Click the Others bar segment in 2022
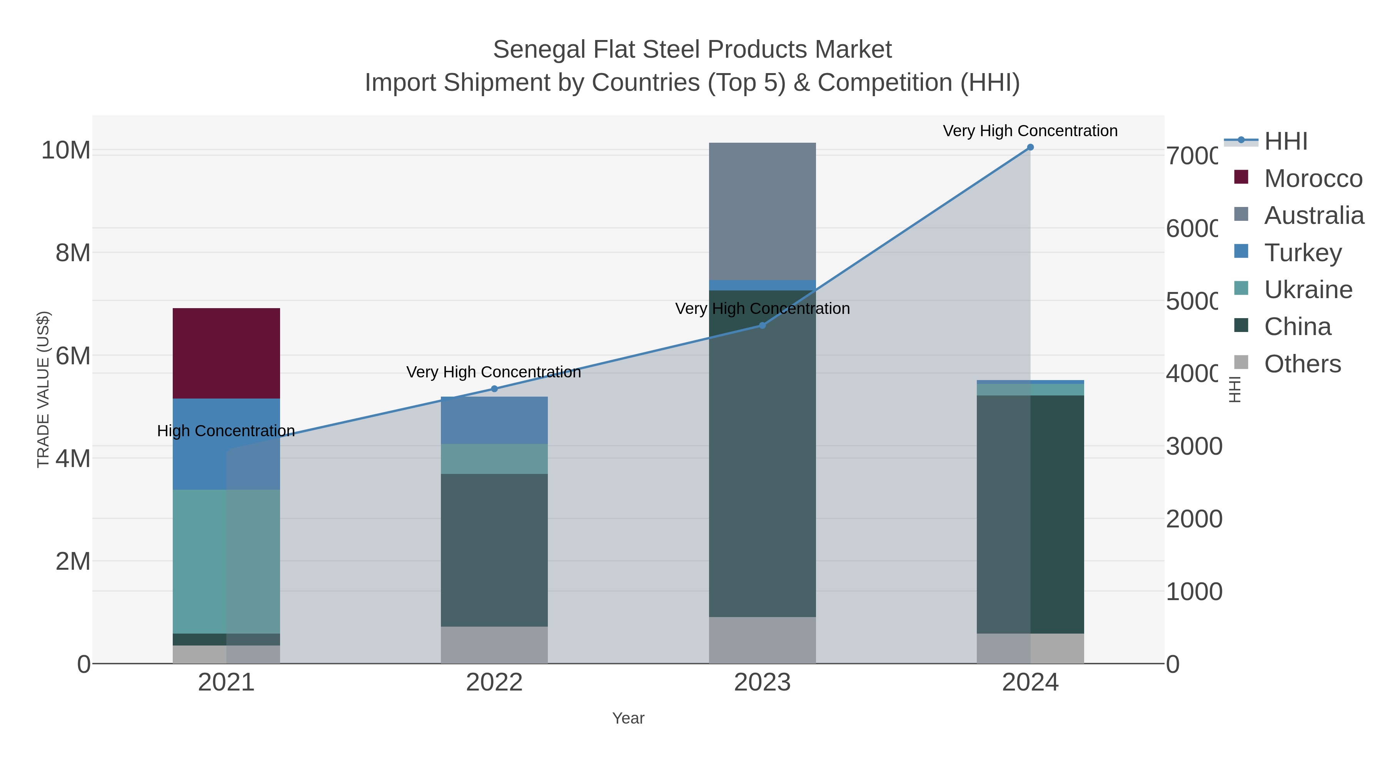 point(494,645)
